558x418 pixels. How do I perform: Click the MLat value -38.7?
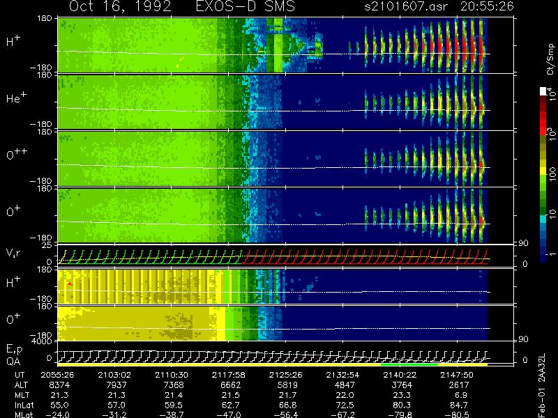coord(172,415)
